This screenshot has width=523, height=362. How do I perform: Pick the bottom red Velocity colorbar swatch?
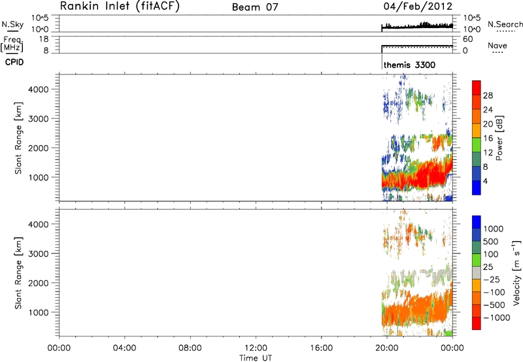pyautogui.click(x=477, y=323)
